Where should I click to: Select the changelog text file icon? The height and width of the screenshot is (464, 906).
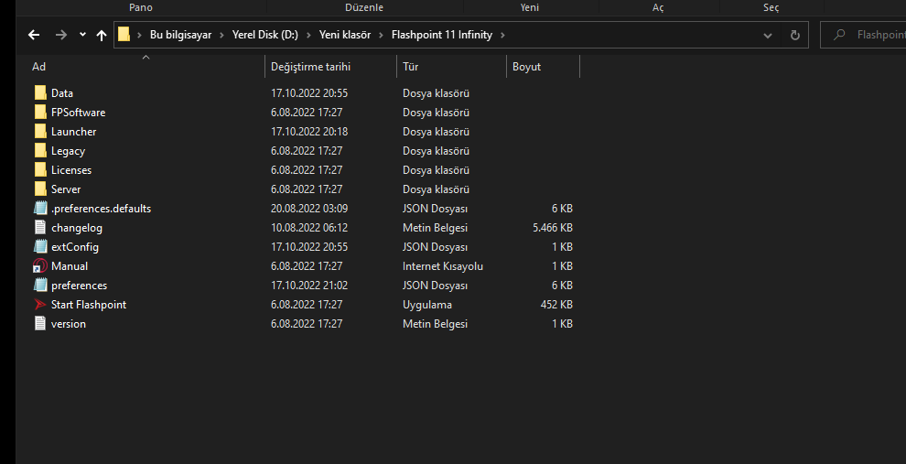coord(40,228)
